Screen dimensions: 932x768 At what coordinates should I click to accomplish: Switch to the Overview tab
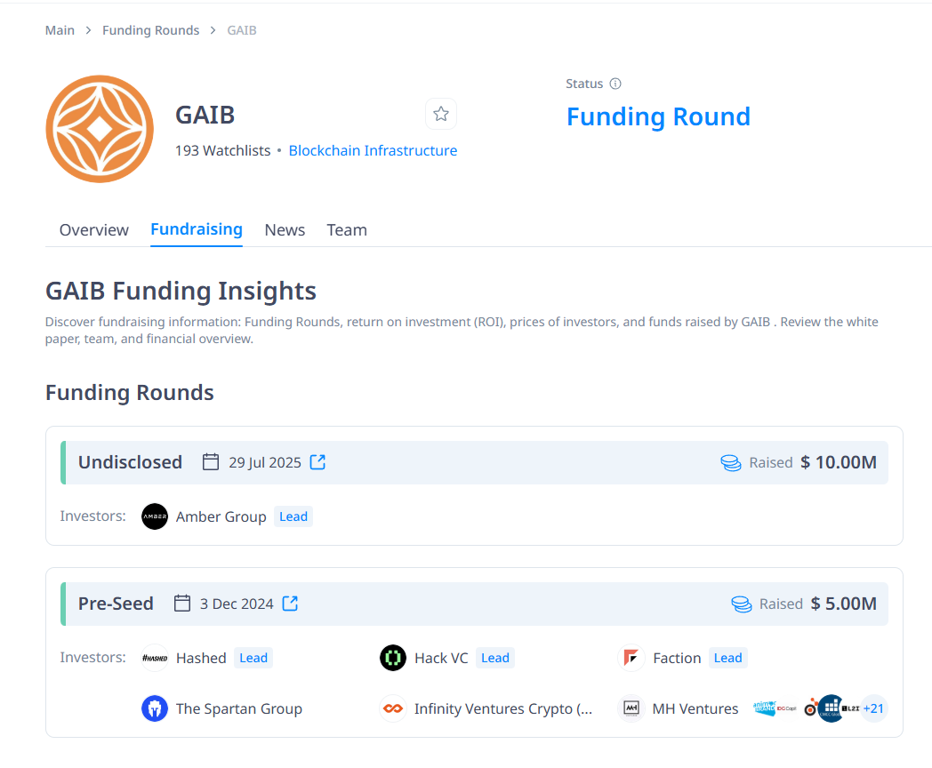[94, 230]
